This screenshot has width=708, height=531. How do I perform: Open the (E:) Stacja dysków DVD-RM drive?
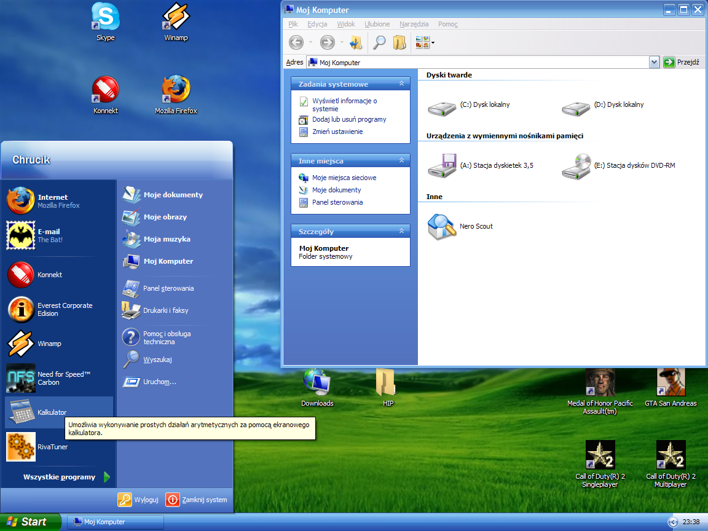[576, 165]
